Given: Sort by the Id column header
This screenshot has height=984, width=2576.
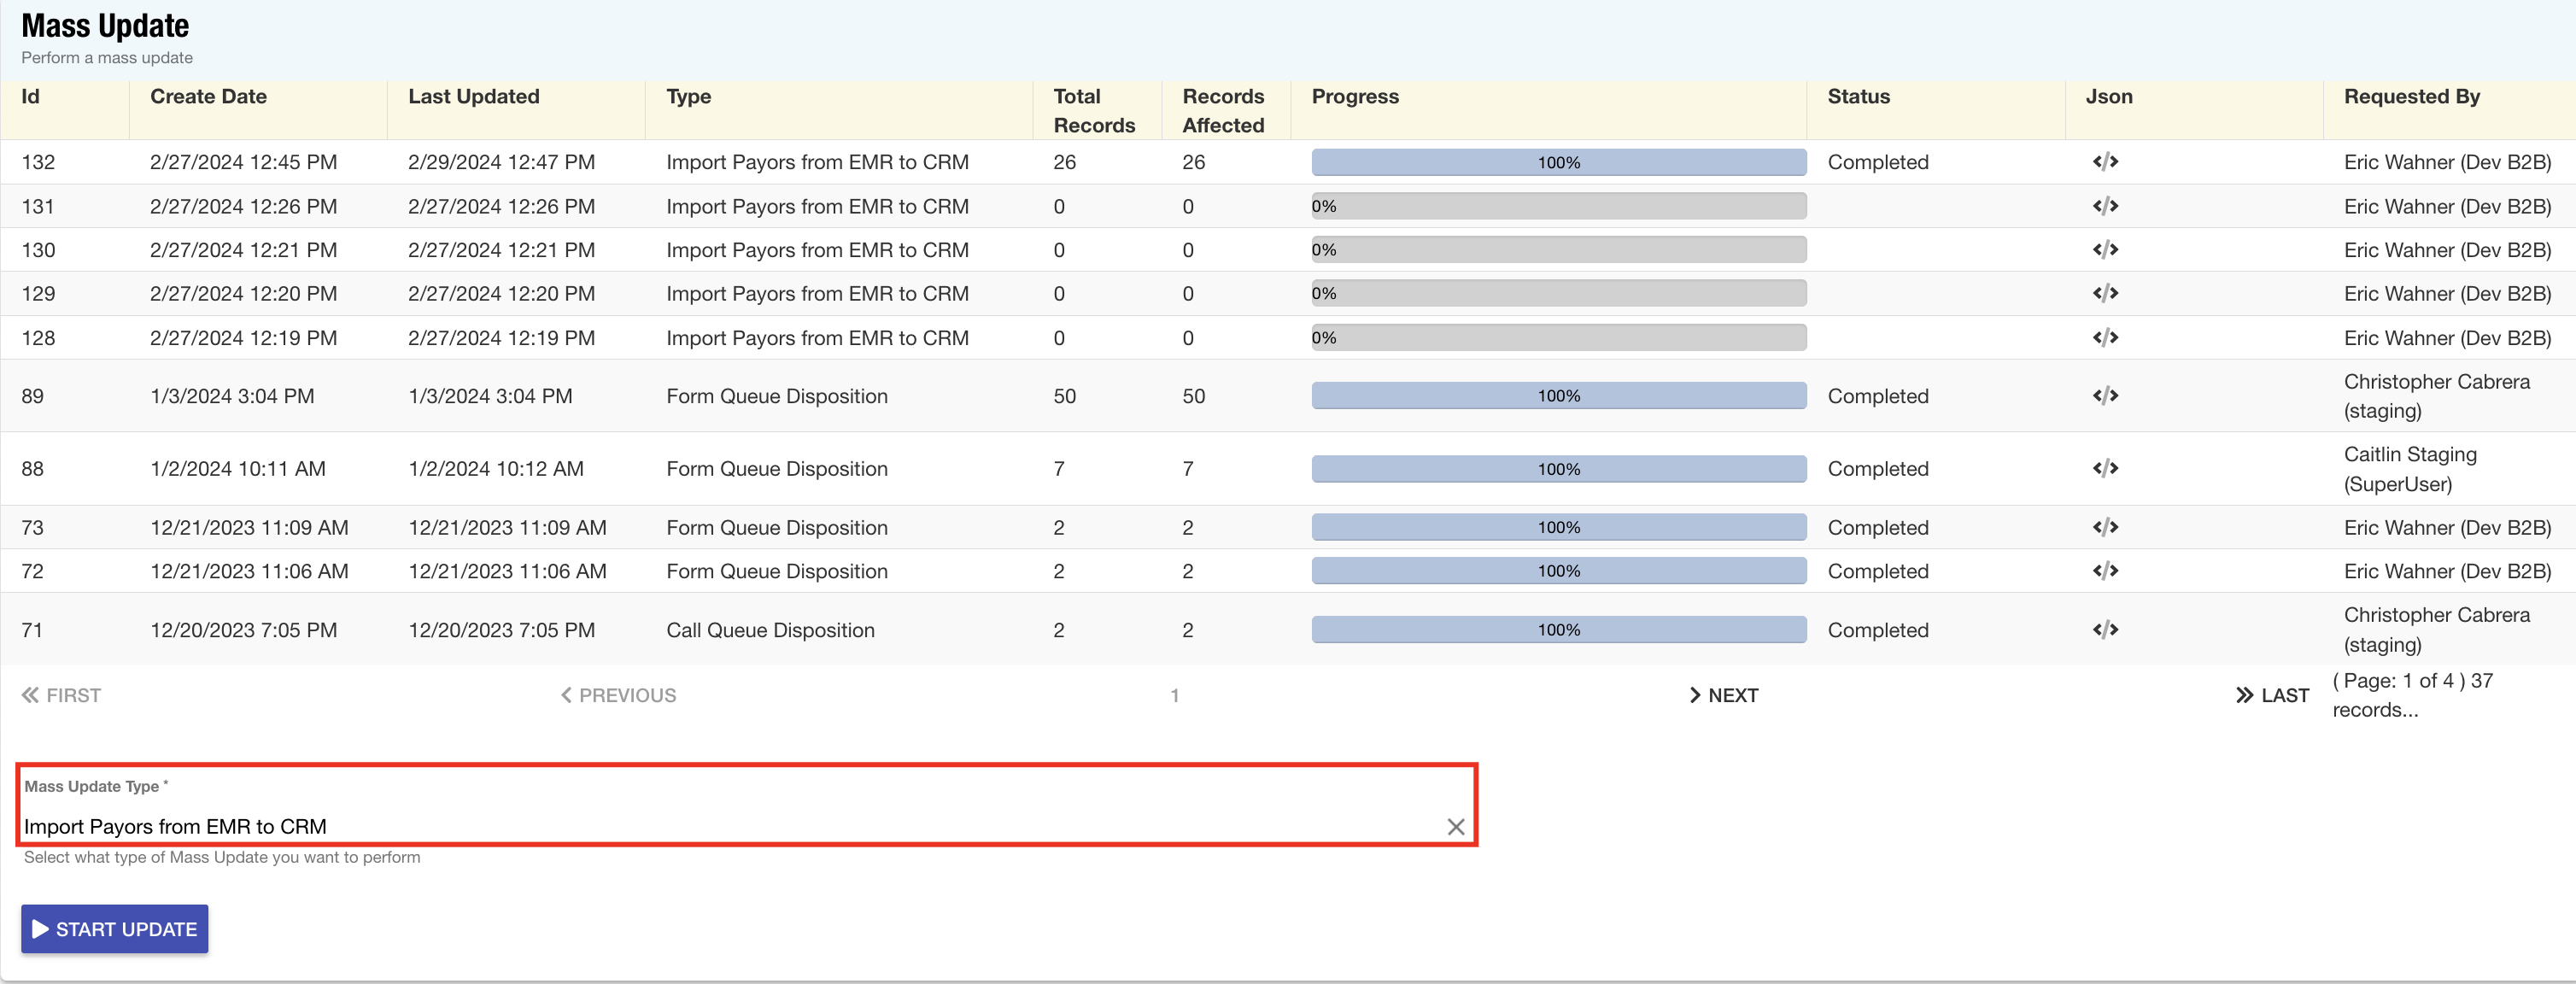Looking at the screenshot, I should 30,97.
